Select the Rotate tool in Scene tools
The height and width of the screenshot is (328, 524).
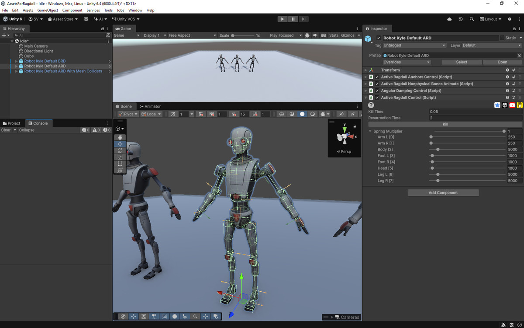pos(120,150)
